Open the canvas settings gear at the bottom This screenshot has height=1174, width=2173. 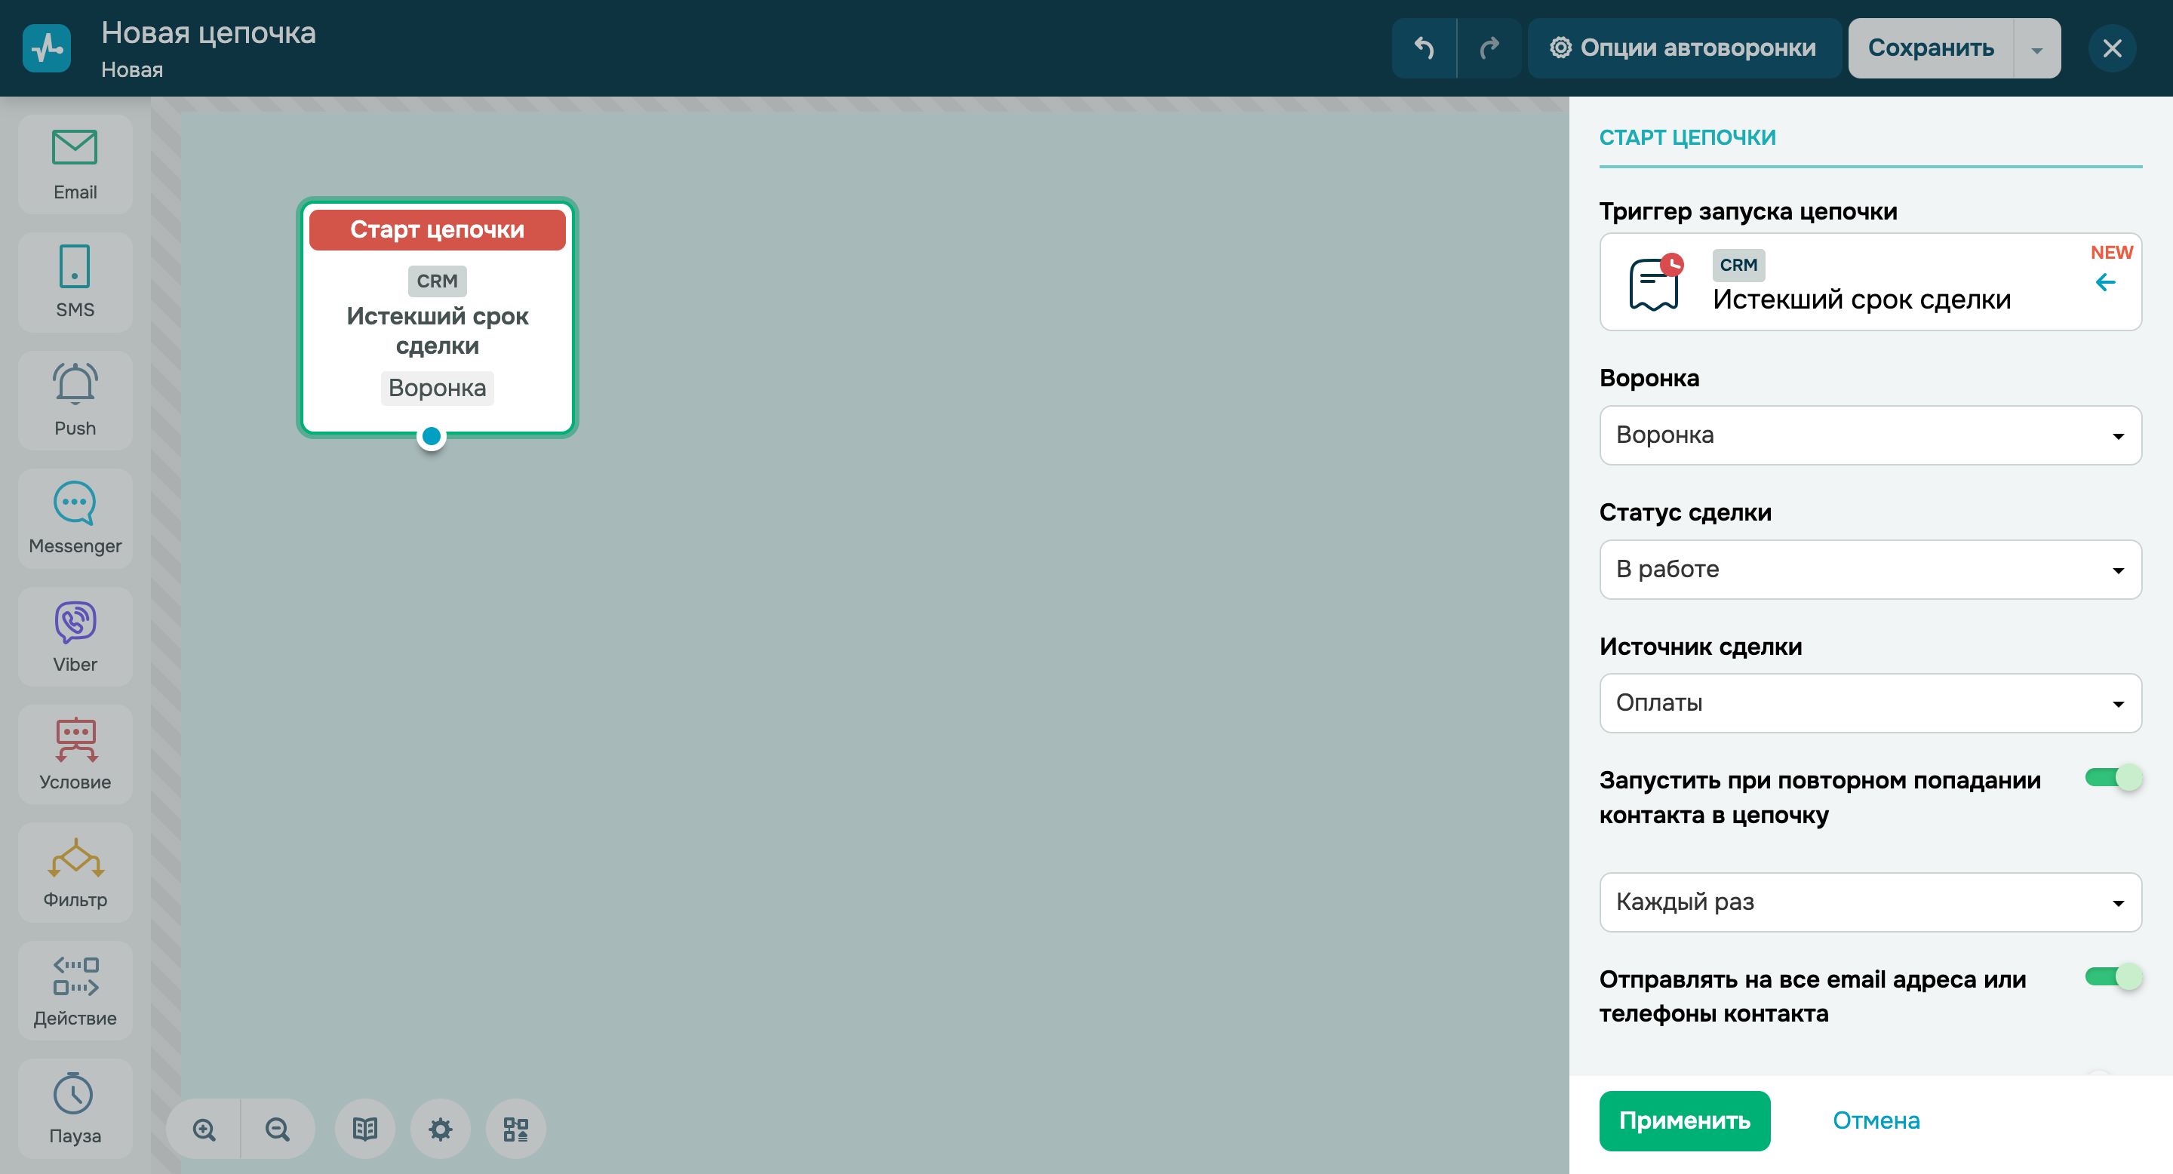[x=439, y=1129]
